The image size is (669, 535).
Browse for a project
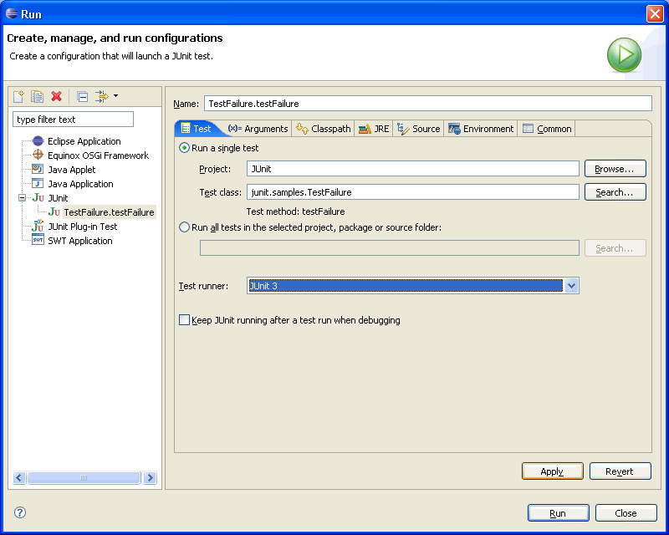tap(615, 169)
